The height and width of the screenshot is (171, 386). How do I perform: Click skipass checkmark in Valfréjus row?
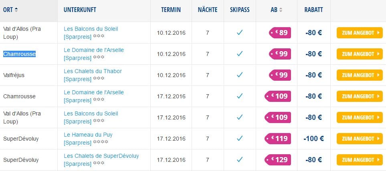point(240,75)
